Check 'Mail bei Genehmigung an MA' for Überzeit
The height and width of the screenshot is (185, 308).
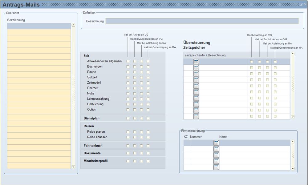coord(148,88)
